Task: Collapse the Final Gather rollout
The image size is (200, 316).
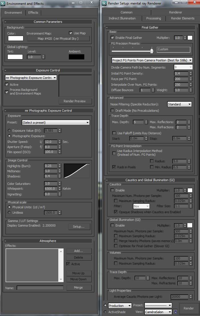Action: coord(107,27)
